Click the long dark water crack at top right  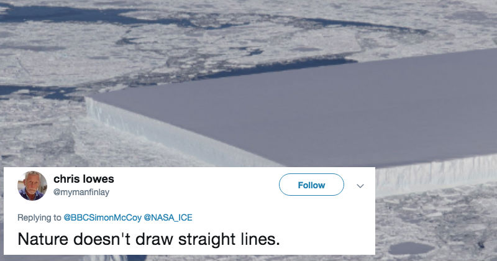[x=365, y=25]
